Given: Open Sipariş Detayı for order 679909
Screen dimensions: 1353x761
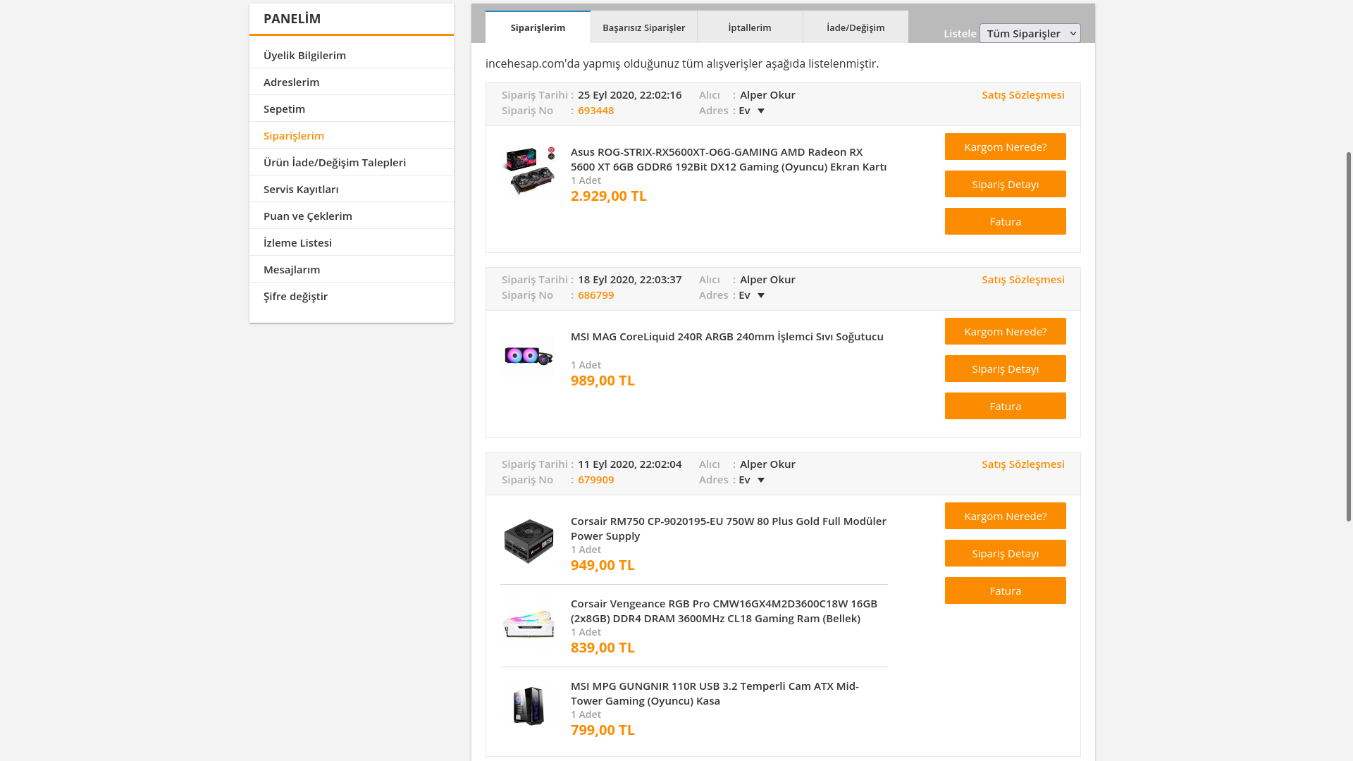Looking at the screenshot, I should pyautogui.click(x=1005, y=553).
